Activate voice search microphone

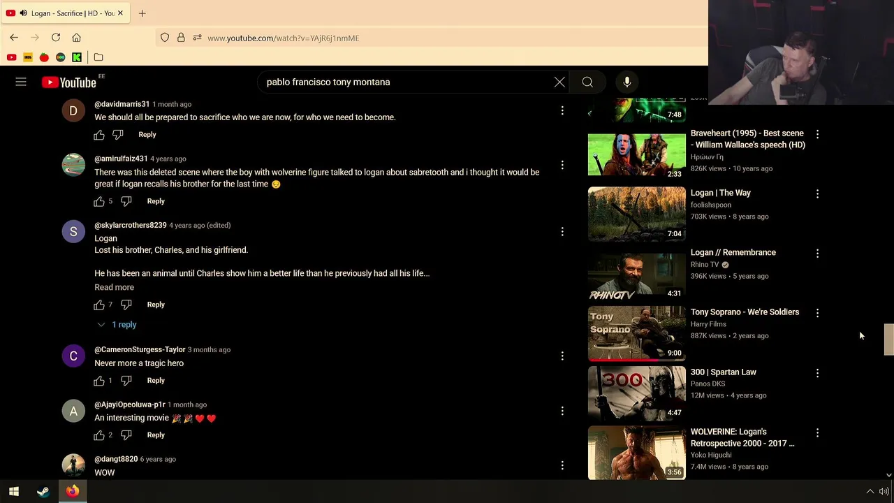click(627, 82)
